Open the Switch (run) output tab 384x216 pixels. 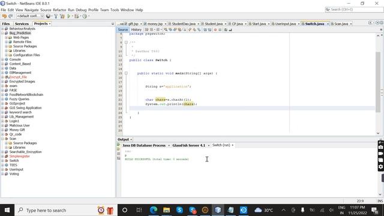221,145
